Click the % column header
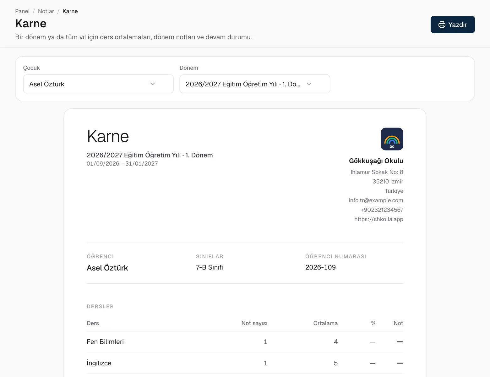Viewport: 490px width, 377px height. click(x=373, y=323)
